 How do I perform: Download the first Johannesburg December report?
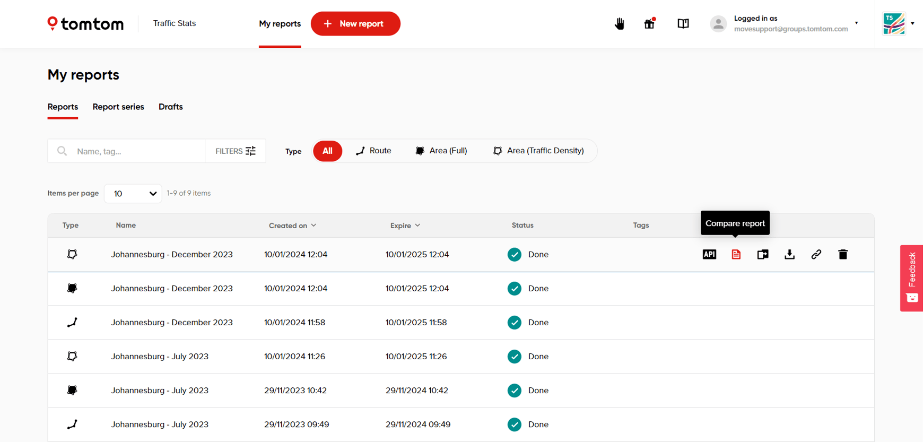(789, 255)
